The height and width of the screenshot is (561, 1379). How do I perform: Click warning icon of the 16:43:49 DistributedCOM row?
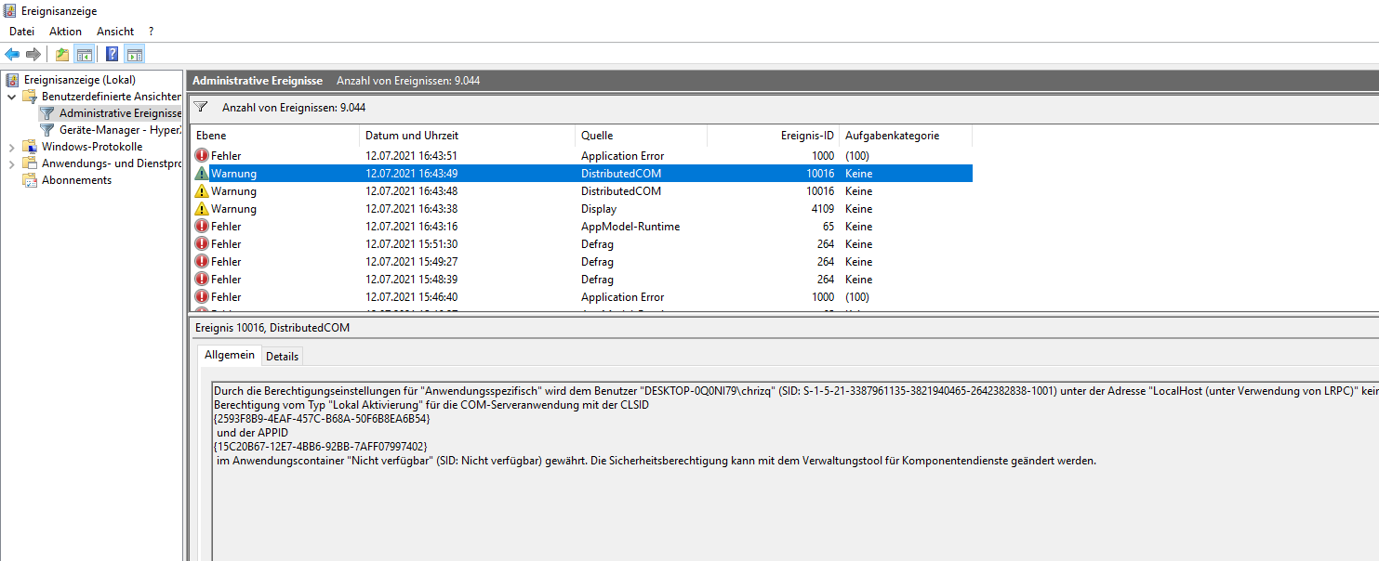(202, 174)
